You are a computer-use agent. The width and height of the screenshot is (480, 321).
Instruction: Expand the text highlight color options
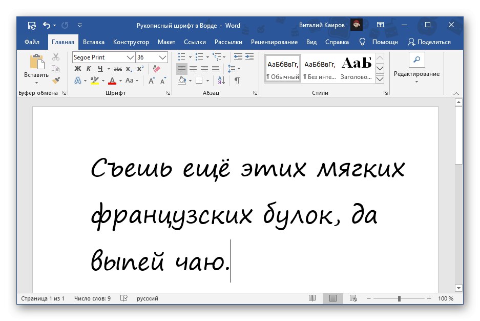(x=103, y=81)
